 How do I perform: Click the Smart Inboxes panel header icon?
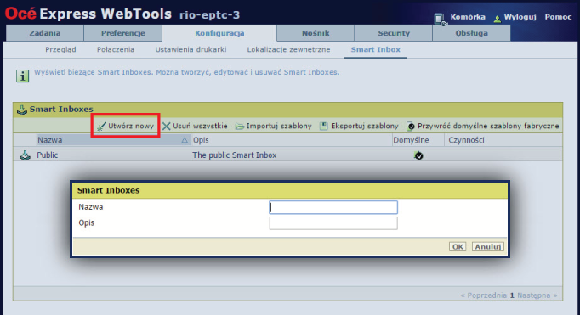pos(22,110)
